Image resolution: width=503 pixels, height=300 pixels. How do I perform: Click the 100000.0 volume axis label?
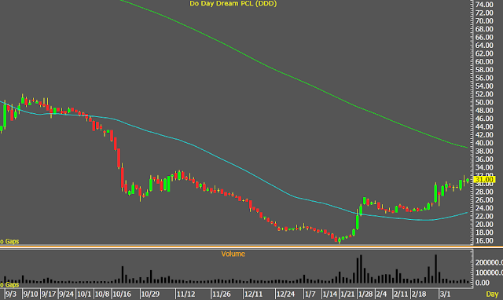[x=489, y=273]
